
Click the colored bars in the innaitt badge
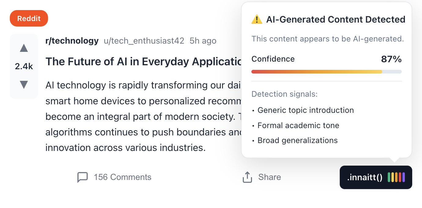click(x=396, y=177)
